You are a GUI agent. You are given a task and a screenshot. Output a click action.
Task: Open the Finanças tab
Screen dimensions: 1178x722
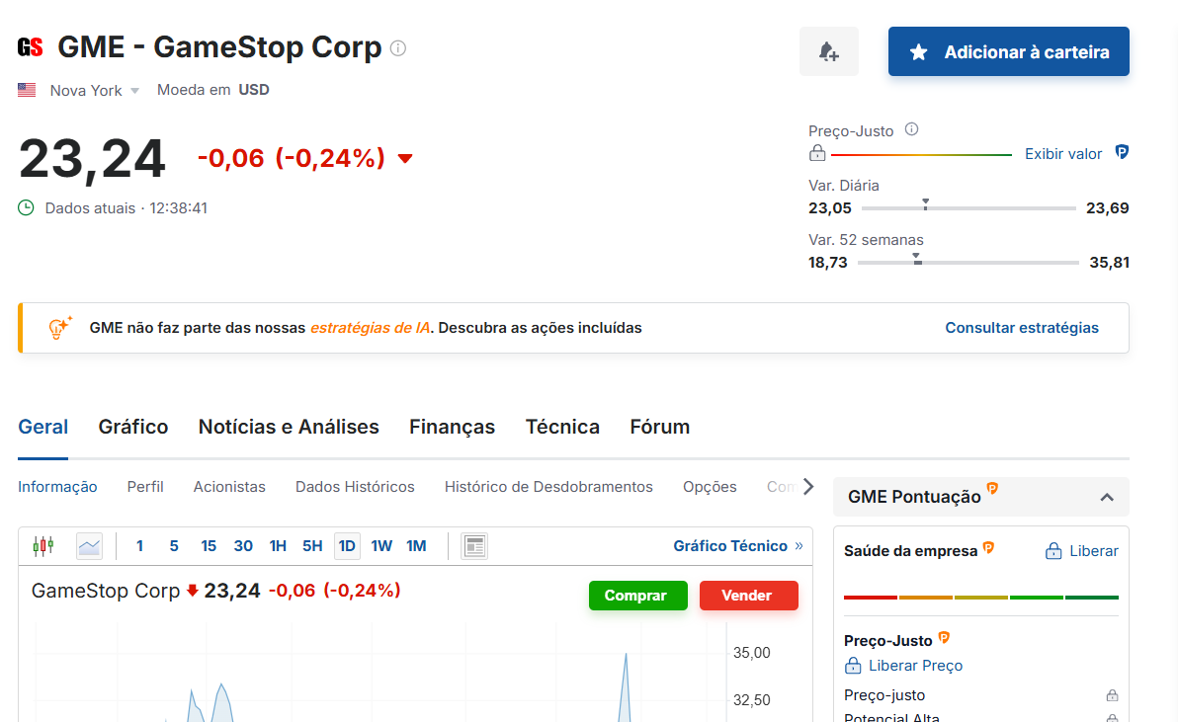(453, 427)
